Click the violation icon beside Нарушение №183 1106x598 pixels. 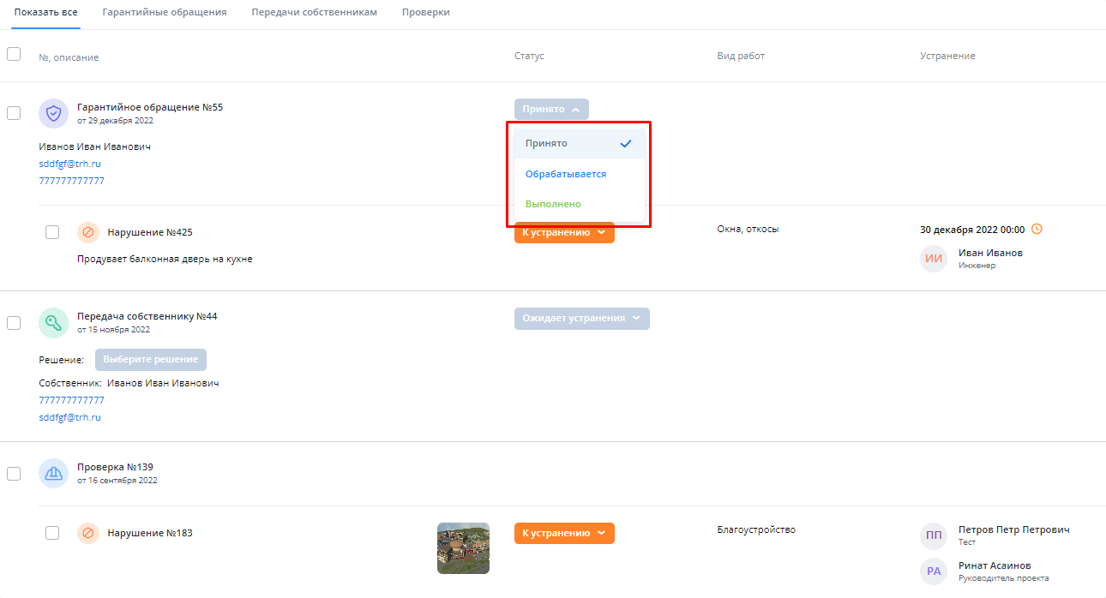88,533
